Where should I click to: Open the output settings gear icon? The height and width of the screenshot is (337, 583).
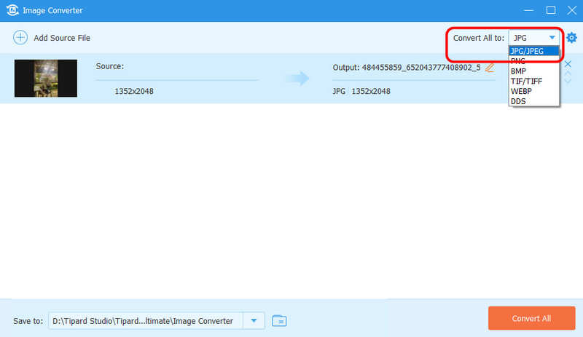coord(571,37)
